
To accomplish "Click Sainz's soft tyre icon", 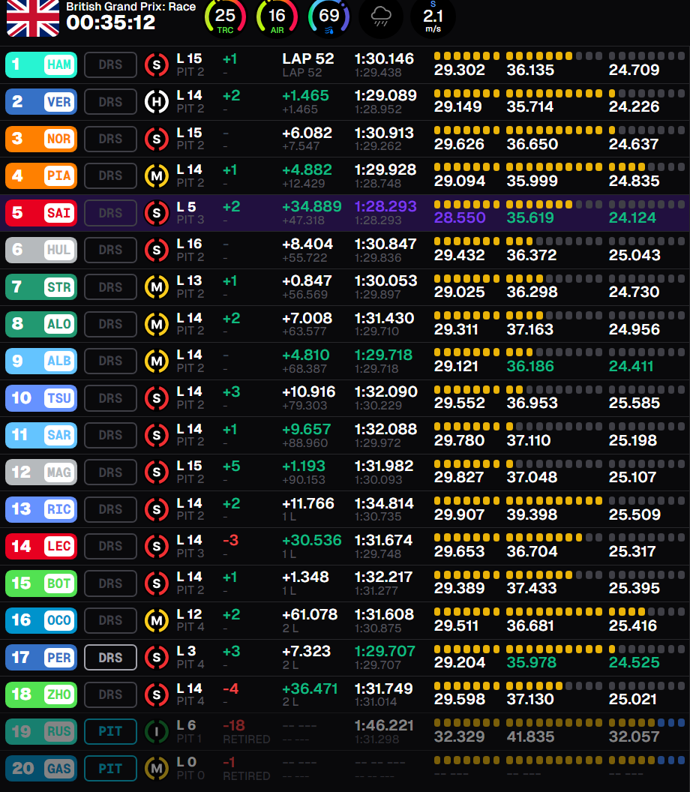I will pos(157,213).
